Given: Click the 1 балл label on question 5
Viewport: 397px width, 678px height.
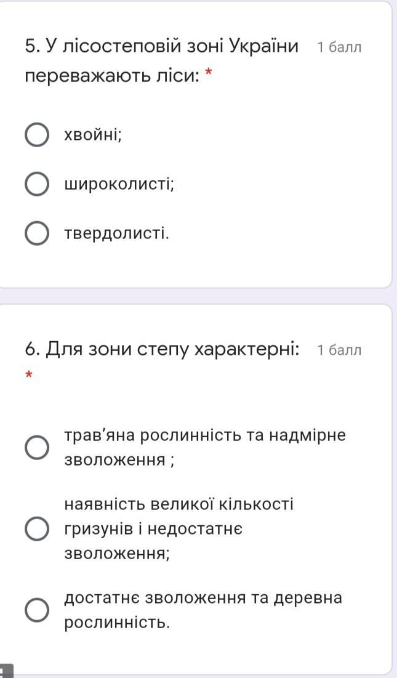Looking at the screenshot, I should pyautogui.click(x=339, y=48).
